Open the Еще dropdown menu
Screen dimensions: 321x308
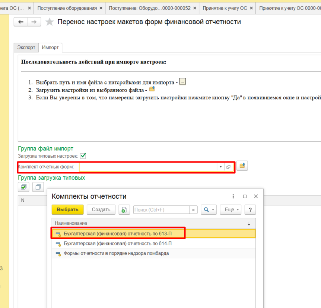coord(231,210)
